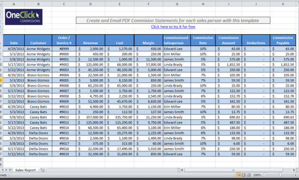Select column F header

coord(149,4)
